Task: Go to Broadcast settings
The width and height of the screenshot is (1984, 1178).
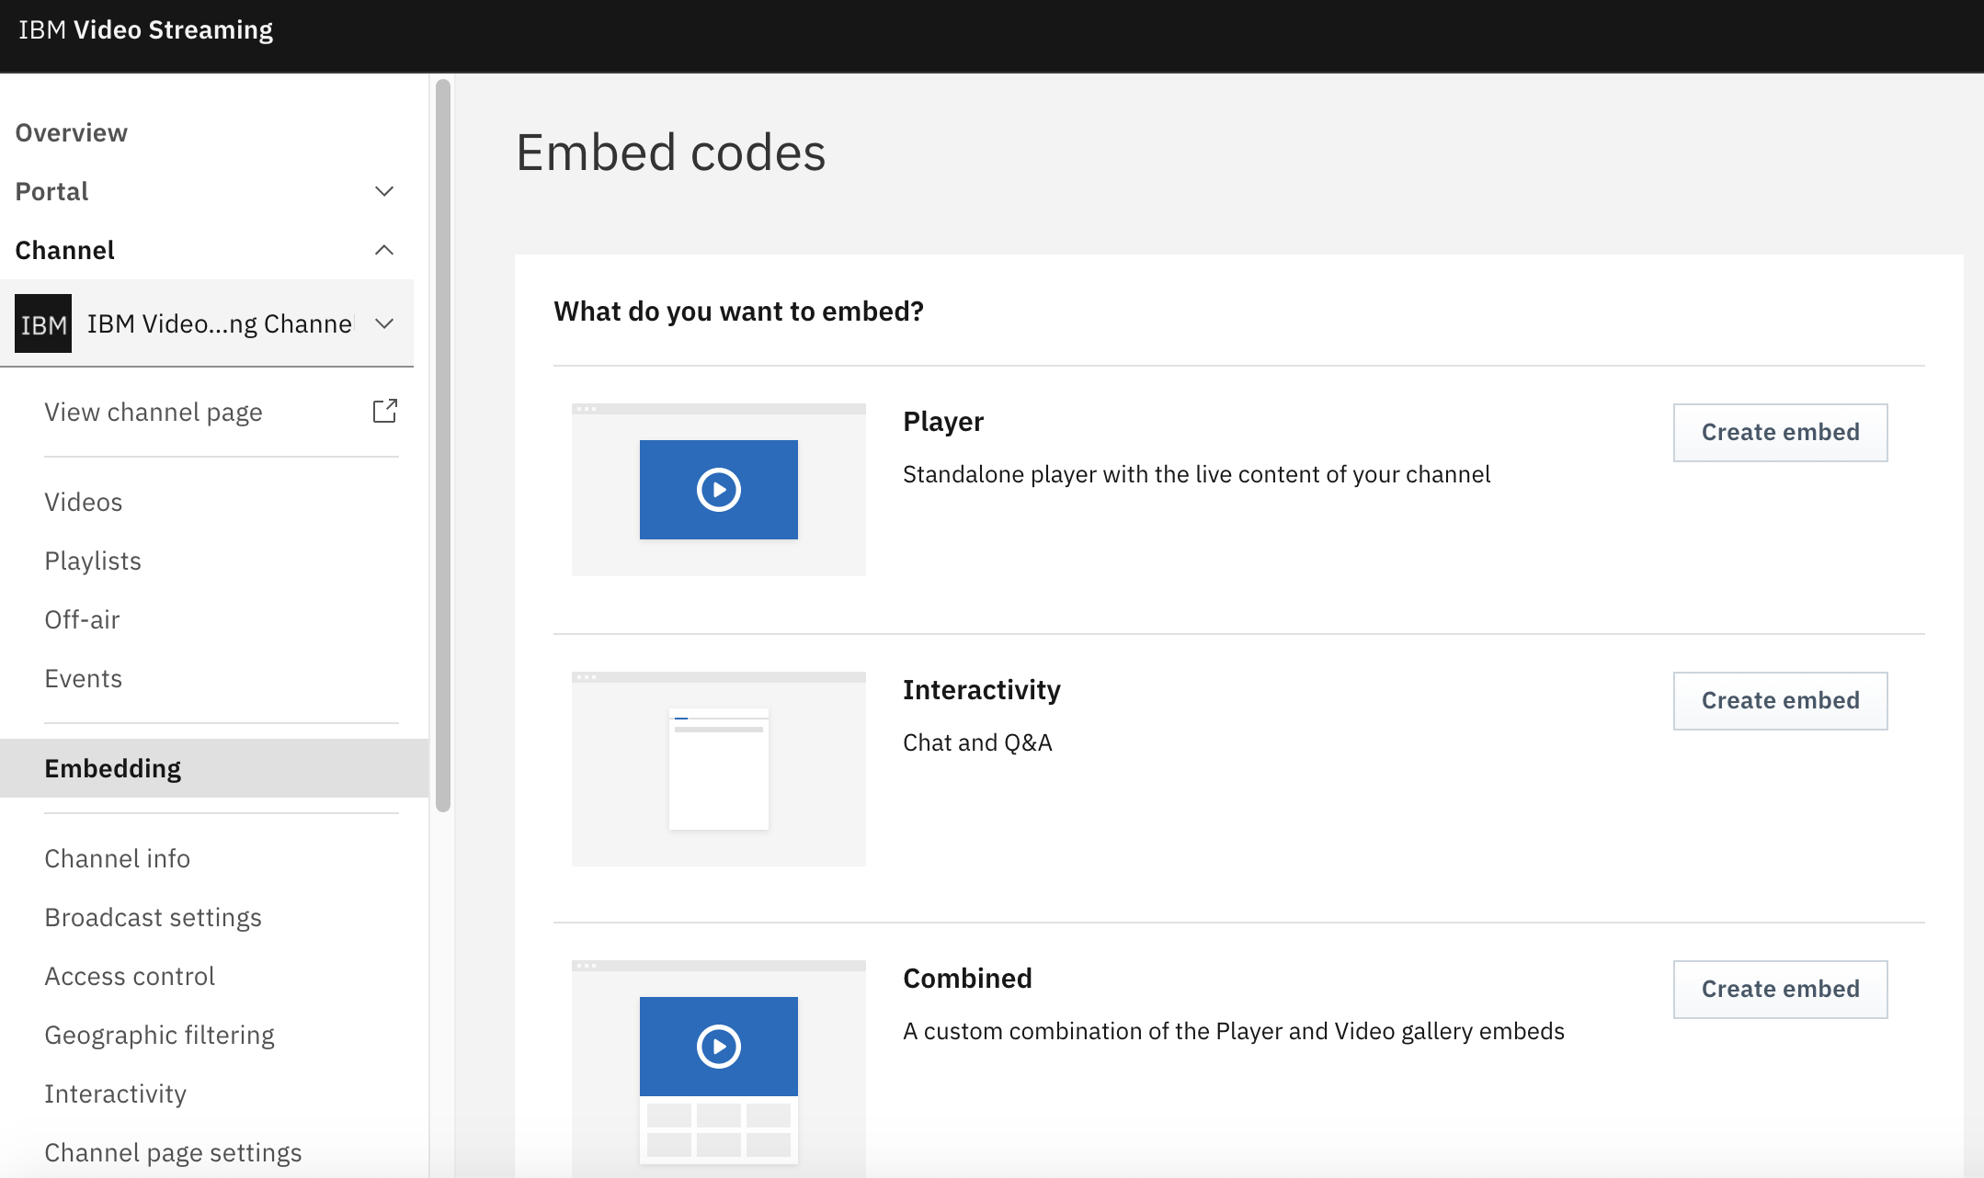Action: [x=154, y=917]
